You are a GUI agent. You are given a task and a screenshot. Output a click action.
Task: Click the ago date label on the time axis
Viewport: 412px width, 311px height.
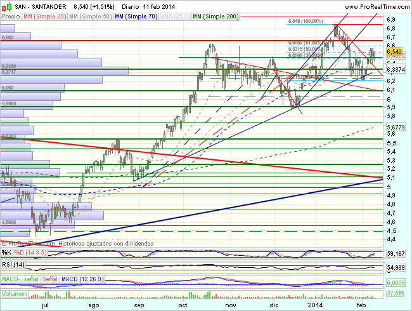[94, 305]
